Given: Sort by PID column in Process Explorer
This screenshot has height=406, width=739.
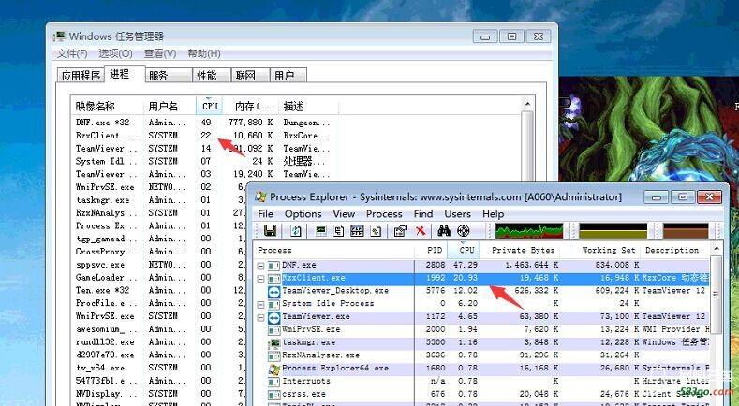Looking at the screenshot, I should [x=431, y=250].
